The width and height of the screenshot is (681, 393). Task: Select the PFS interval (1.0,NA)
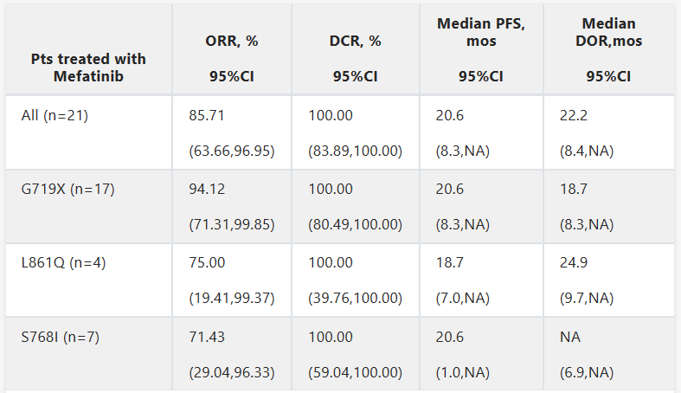pyautogui.click(x=463, y=373)
